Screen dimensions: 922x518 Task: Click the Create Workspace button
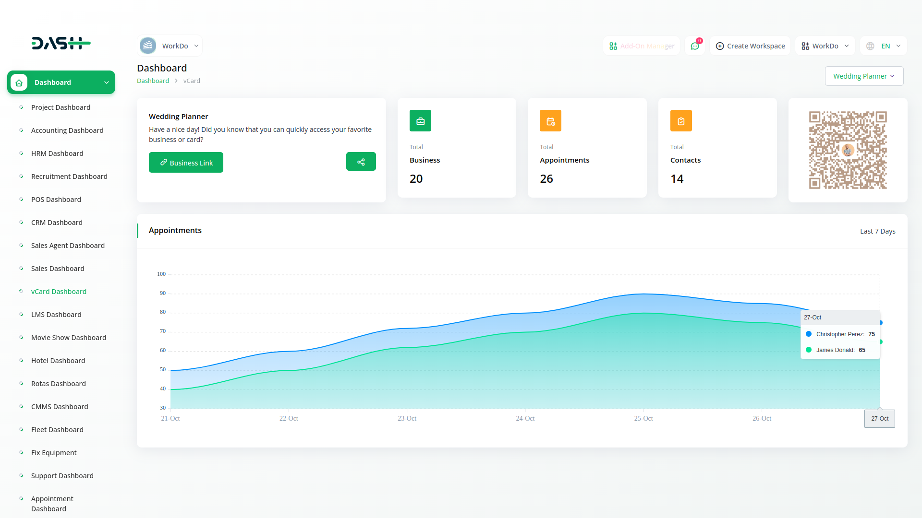[750, 46]
